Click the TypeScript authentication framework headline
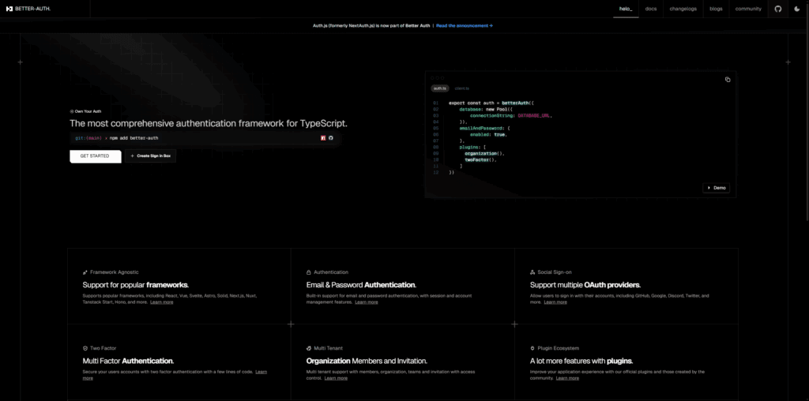Screen dimensions: 809x401 (209, 124)
